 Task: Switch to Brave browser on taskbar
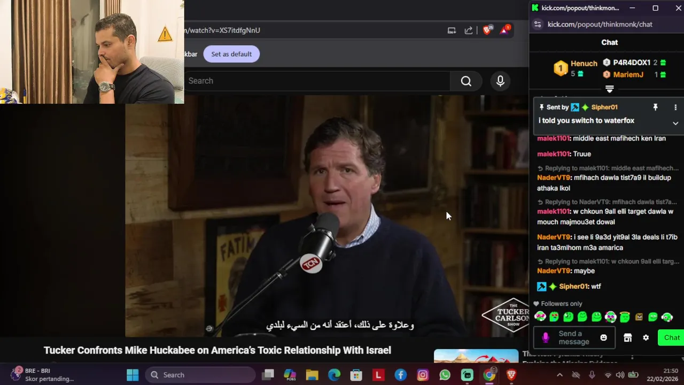(x=511, y=375)
